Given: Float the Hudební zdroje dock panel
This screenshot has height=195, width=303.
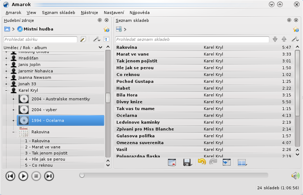Looking at the screenshot, I should tap(100, 20).
